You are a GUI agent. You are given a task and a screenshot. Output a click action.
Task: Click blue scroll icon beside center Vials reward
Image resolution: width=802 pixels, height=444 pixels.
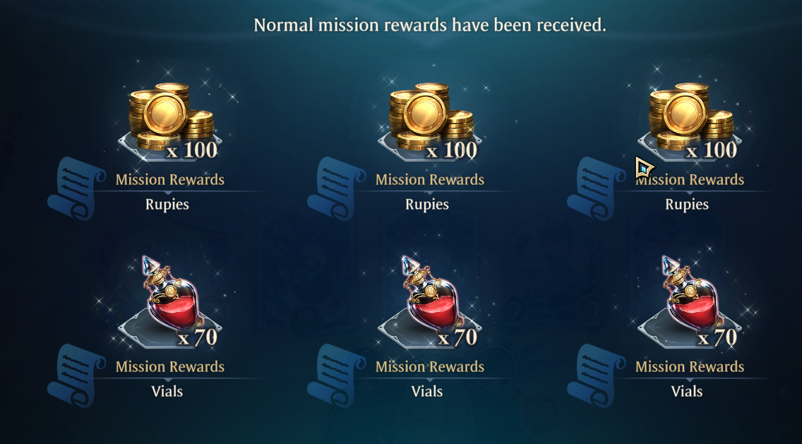pyautogui.click(x=336, y=376)
